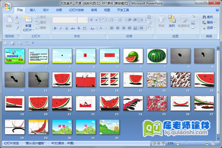This screenshot has height=148, width=222.
Task: Switch to the 幻灯片放映 (Slide Show) tab
Action: point(76,10)
